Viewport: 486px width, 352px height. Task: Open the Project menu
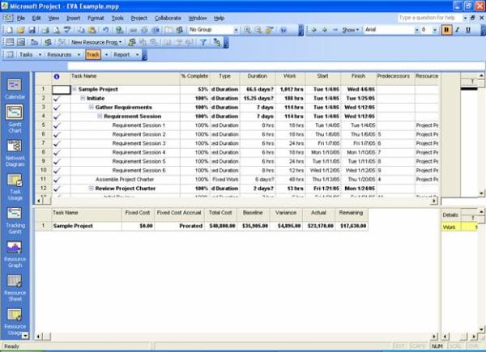(139, 19)
